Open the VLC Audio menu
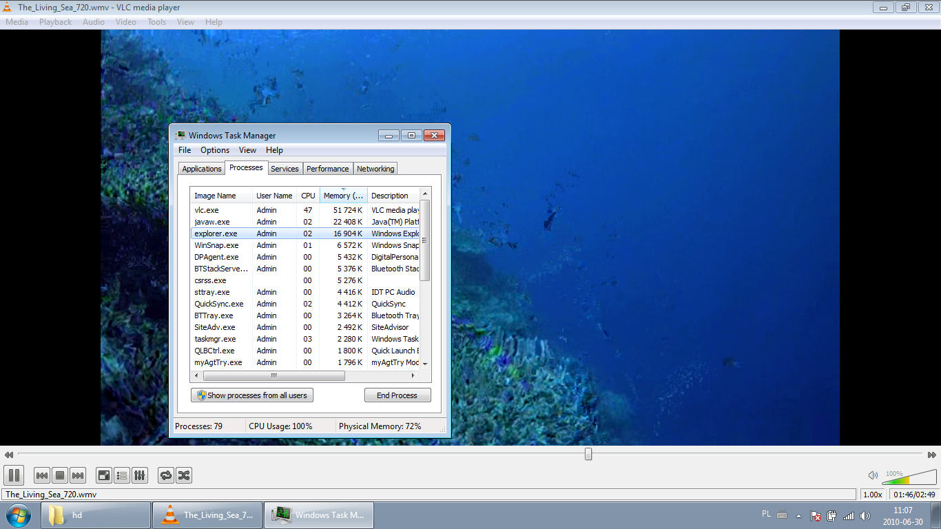 94,22
